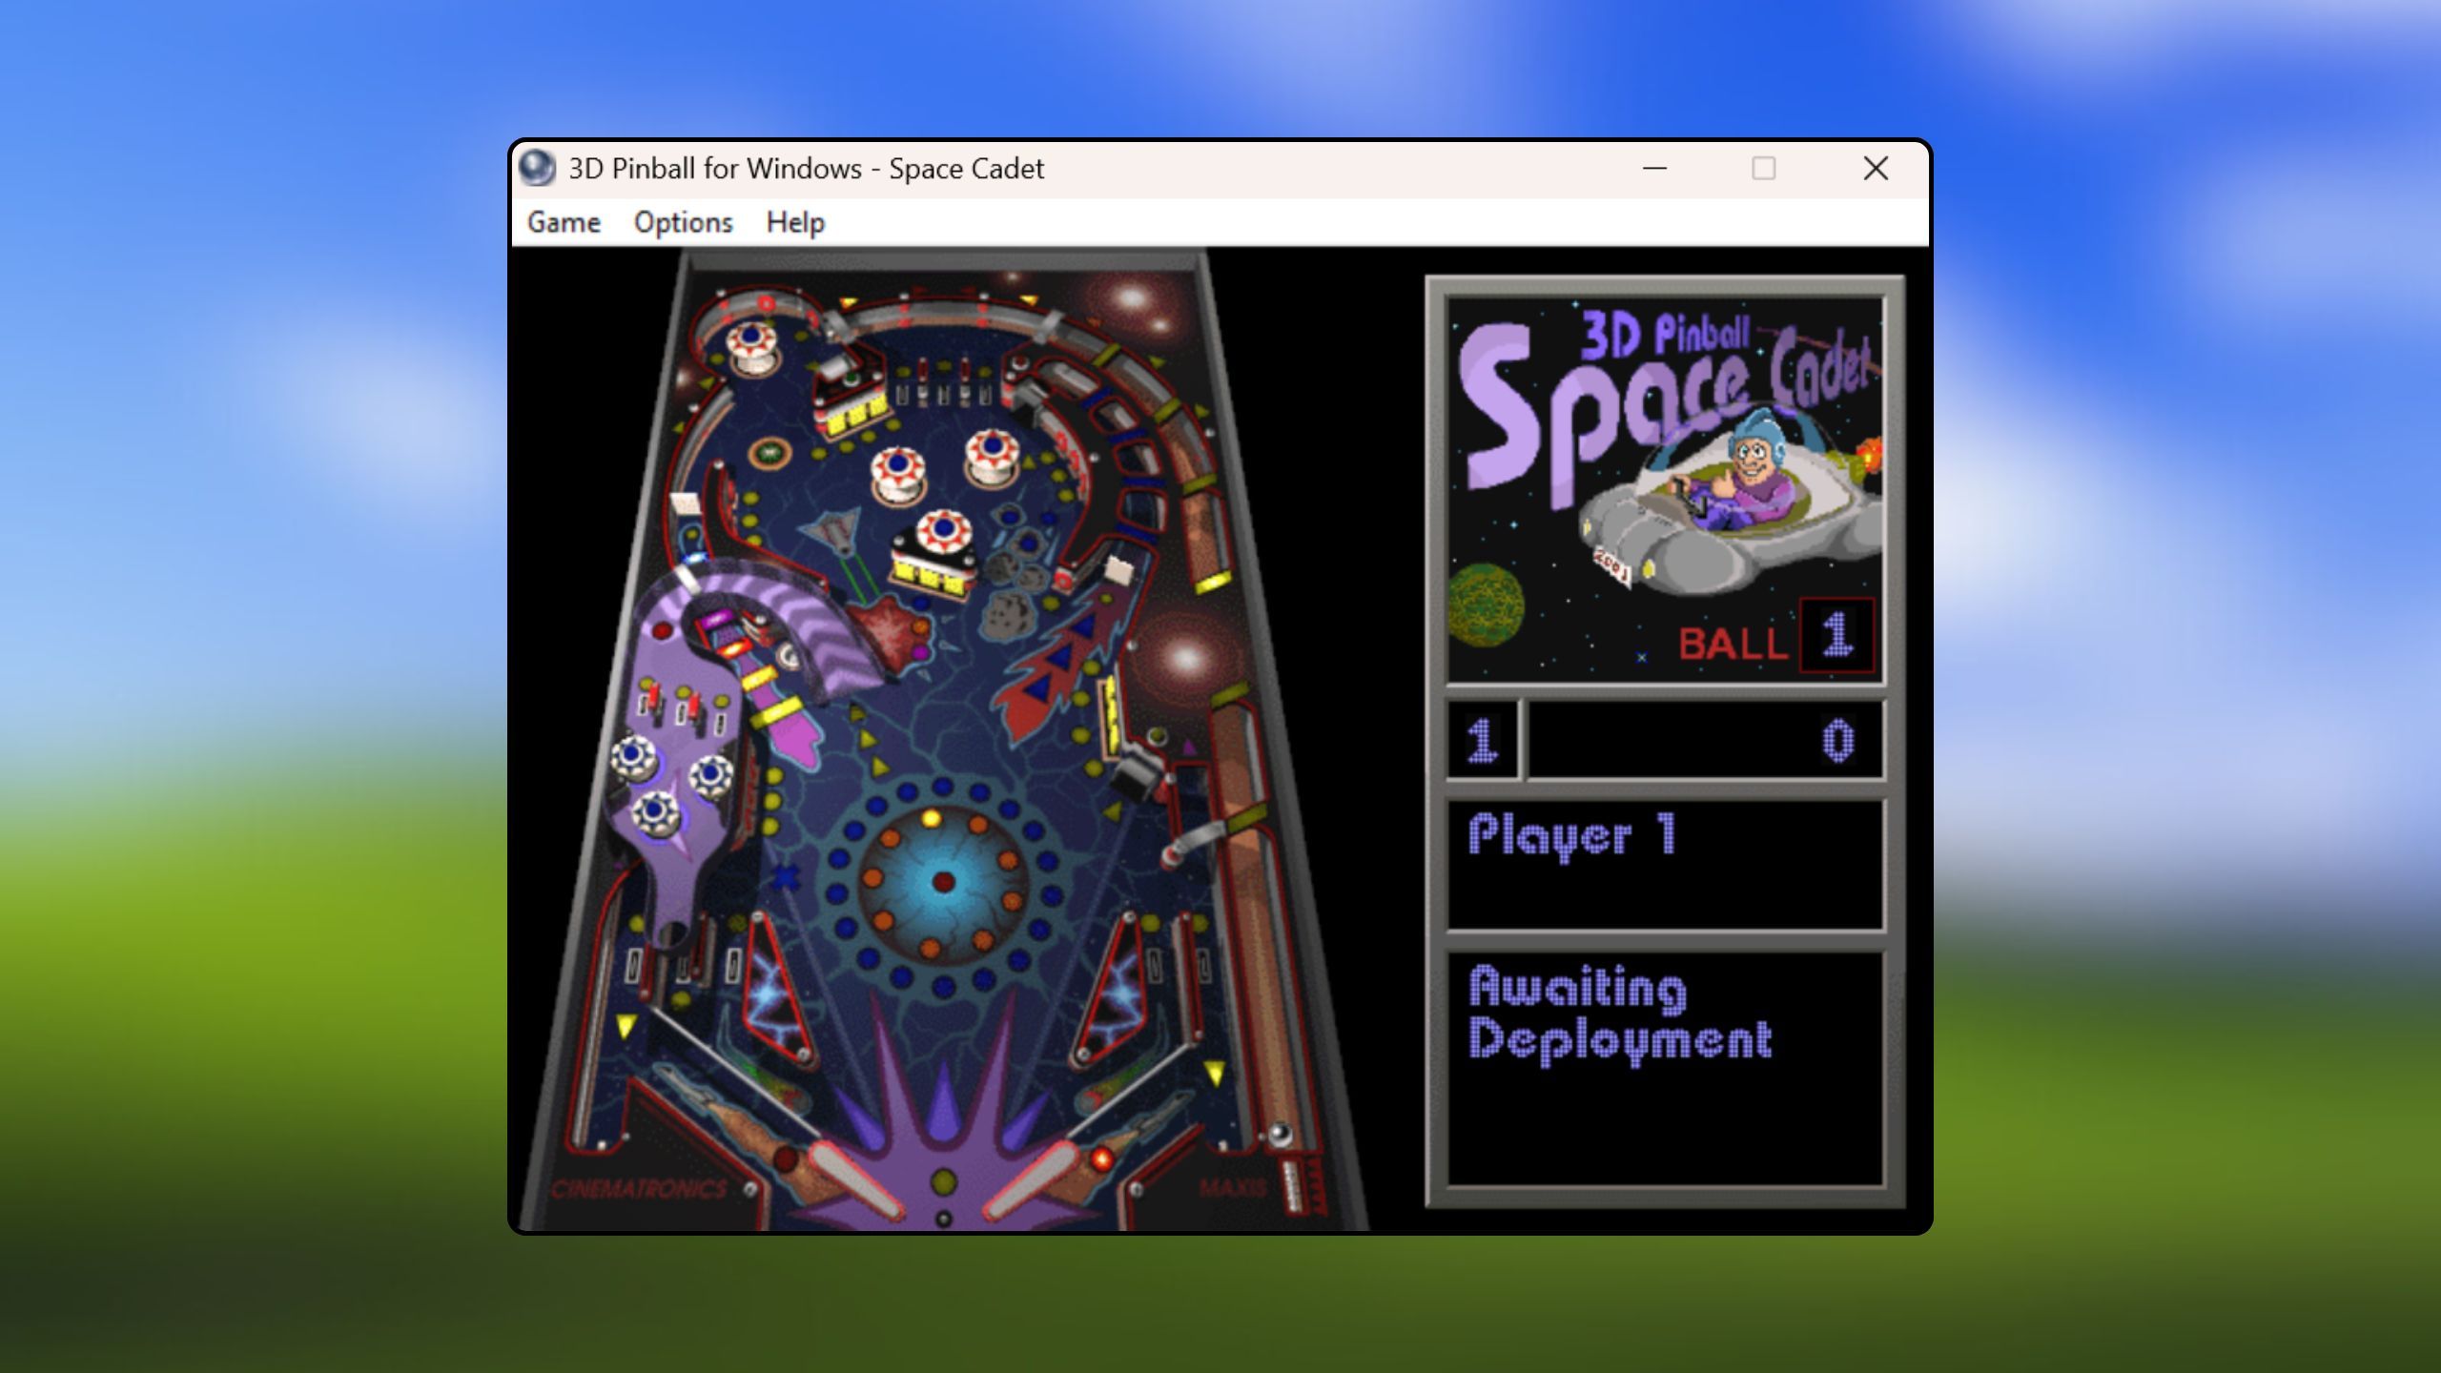Image resolution: width=2441 pixels, height=1373 pixels.
Task: Open the Help menu
Action: coord(794,222)
